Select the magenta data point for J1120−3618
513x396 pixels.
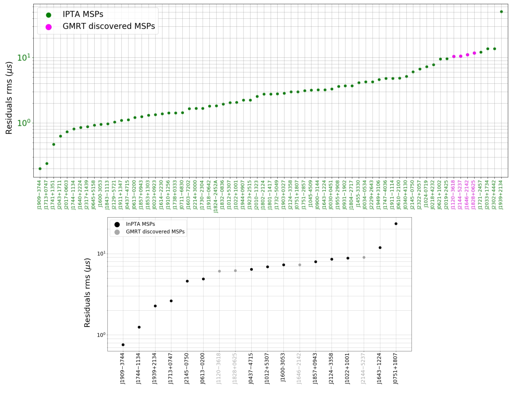pyautogui.click(x=453, y=57)
